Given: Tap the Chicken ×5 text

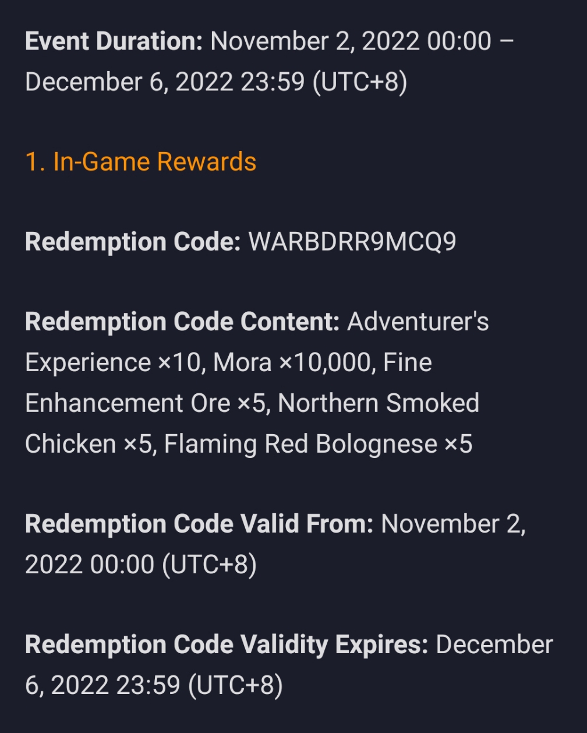Looking at the screenshot, I should 89,444.
